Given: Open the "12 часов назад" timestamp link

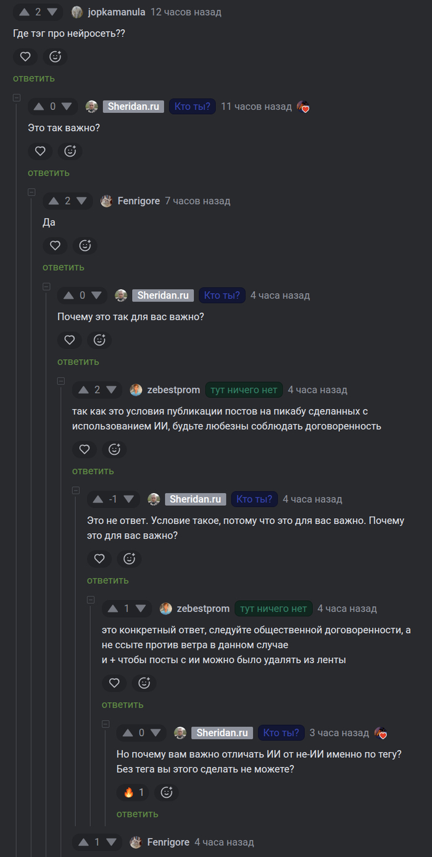Looking at the screenshot, I should (186, 12).
